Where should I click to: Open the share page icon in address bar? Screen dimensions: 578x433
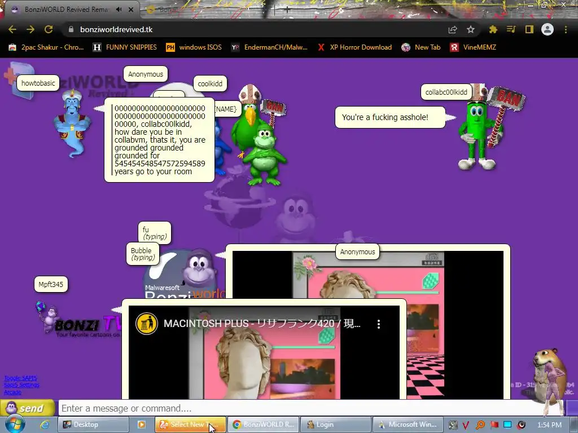453,29
